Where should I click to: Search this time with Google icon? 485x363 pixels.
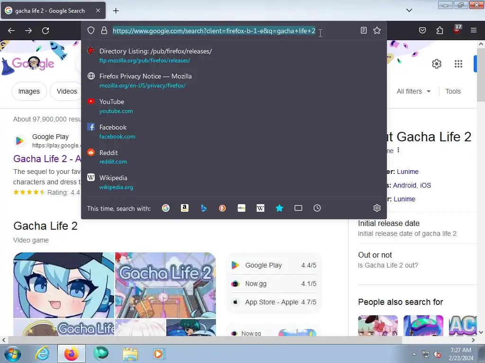[x=166, y=208]
